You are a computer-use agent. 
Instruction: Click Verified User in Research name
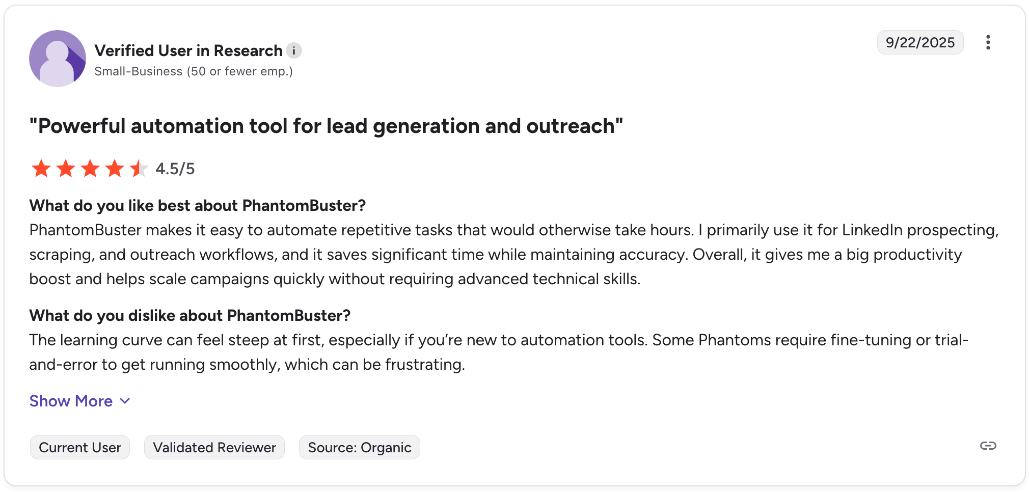pyautogui.click(x=188, y=51)
